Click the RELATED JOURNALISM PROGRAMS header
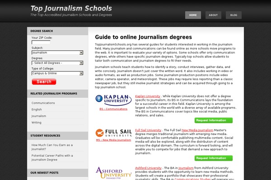The width and height of the screenshot is (271, 180). (54, 94)
